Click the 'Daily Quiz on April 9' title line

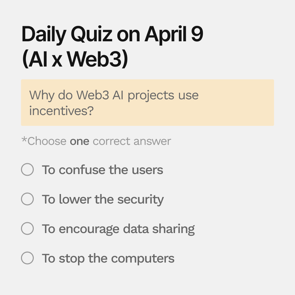pyautogui.click(x=112, y=35)
